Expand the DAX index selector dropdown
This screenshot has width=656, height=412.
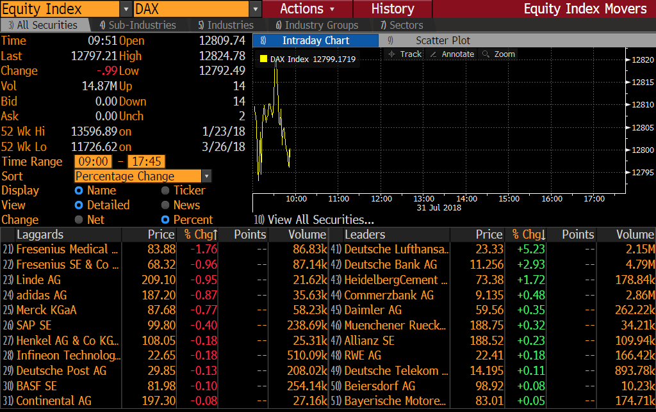point(256,9)
